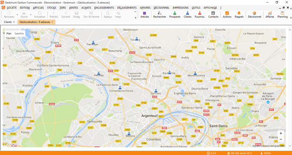Click the Aperçu preview icon

[x=108, y=15]
